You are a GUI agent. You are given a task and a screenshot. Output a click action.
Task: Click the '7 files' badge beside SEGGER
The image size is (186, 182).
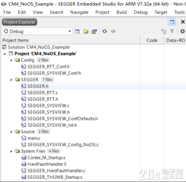tap(47, 79)
